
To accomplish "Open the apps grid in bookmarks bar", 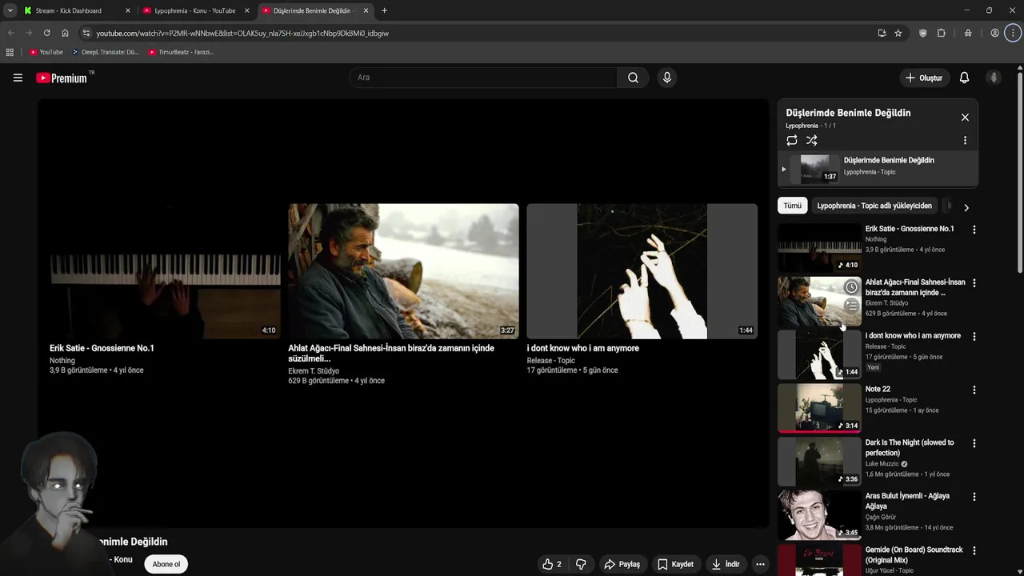I will [10, 52].
